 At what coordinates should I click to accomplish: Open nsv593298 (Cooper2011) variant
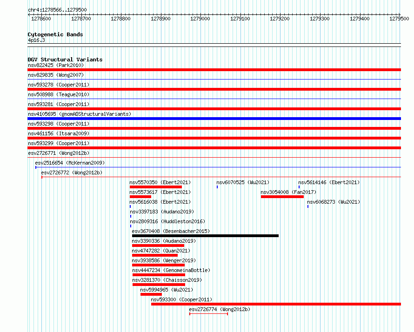click(59, 124)
